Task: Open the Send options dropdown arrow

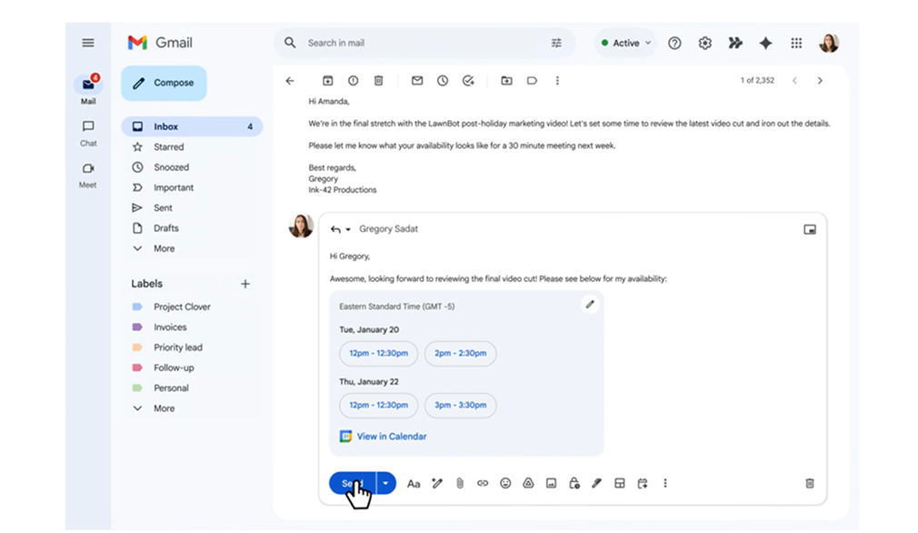Action: coord(386,483)
